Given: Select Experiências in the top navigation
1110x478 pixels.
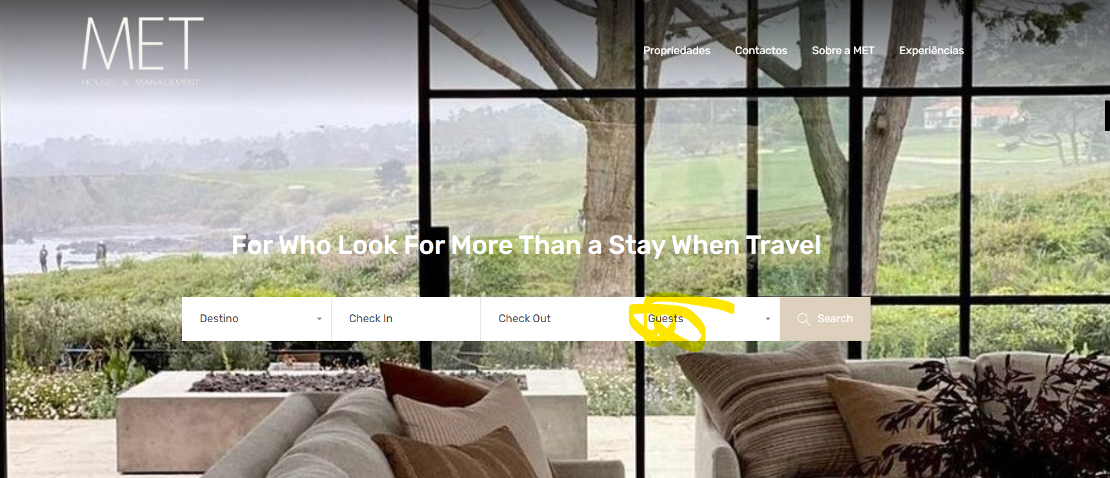Looking at the screenshot, I should (931, 50).
